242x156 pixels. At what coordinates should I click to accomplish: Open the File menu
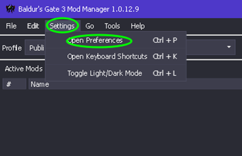point(11,26)
